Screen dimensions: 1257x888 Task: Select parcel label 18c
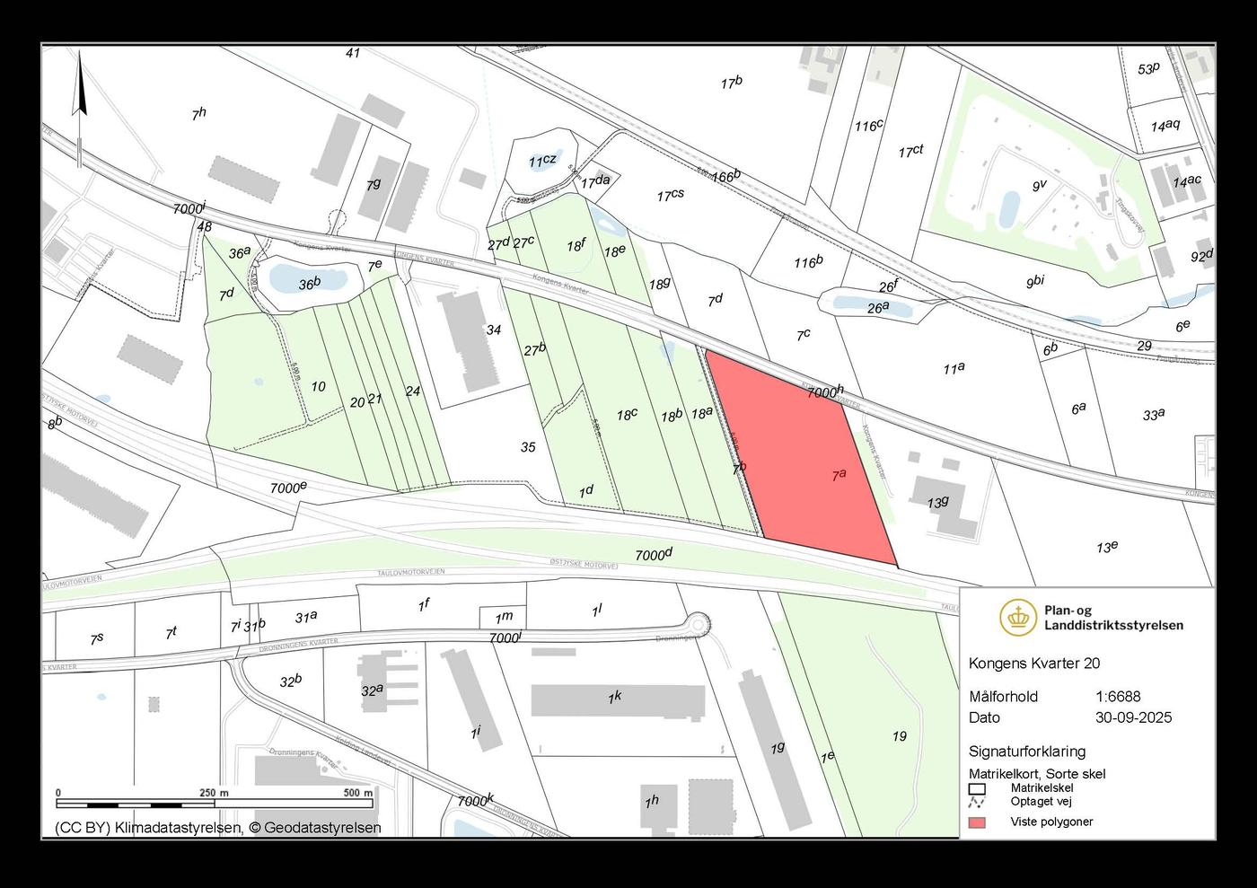(x=627, y=413)
